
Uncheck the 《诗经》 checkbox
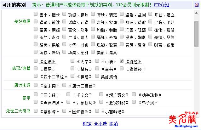coord(122,61)
